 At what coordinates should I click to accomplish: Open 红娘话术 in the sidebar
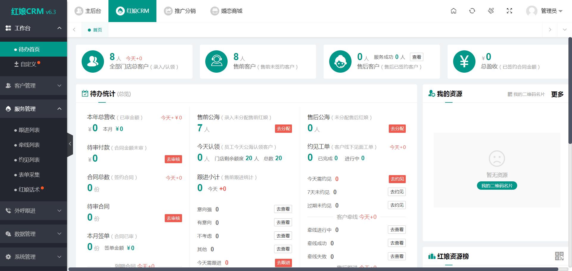click(33, 189)
